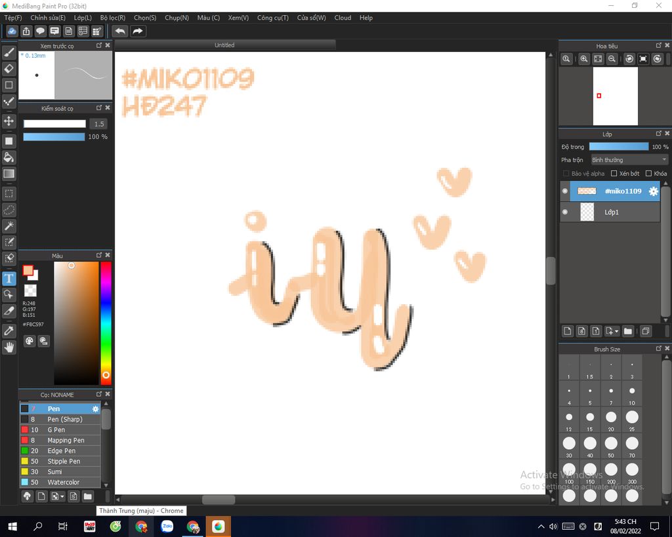Choose brush size 10 preset
672x537 pixels.
coord(632,394)
